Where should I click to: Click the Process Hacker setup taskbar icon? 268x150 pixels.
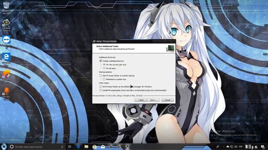click(x=127, y=147)
